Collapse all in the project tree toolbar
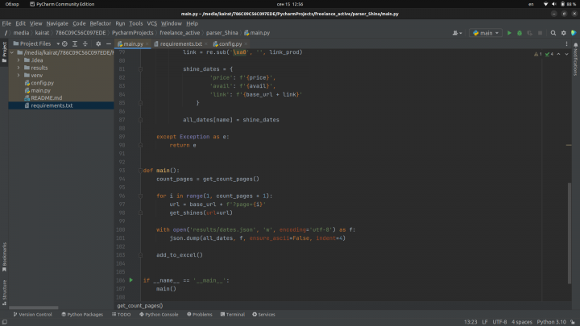Screen dimensions: 580x326 (85, 43)
